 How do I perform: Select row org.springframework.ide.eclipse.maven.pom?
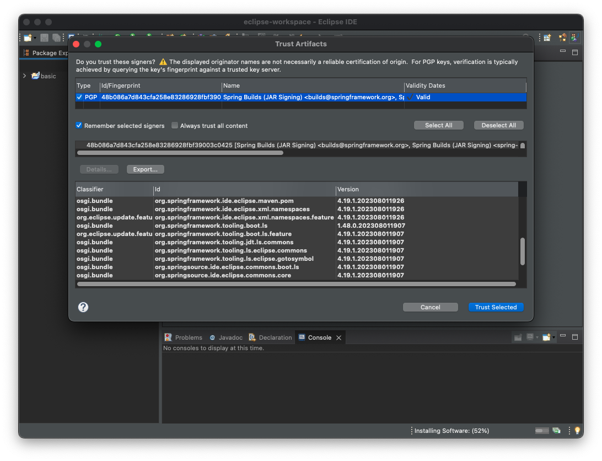(x=297, y=201)
